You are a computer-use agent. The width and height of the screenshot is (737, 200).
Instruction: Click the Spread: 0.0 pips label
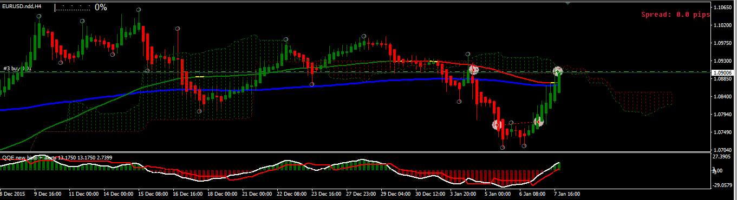coord(676,15)
